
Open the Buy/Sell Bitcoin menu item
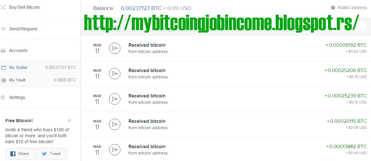click(40, 7)
